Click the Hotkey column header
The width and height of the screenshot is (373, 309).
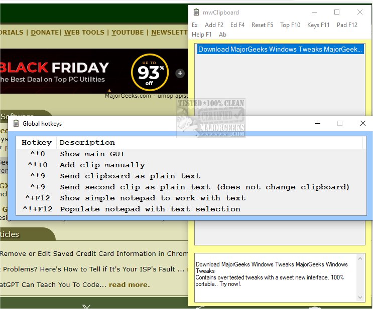click(x=36, y=143)
